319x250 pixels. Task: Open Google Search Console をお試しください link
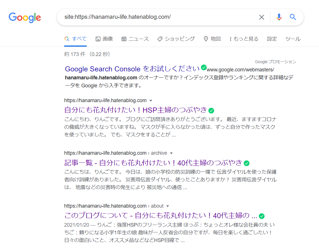point(132,69)
